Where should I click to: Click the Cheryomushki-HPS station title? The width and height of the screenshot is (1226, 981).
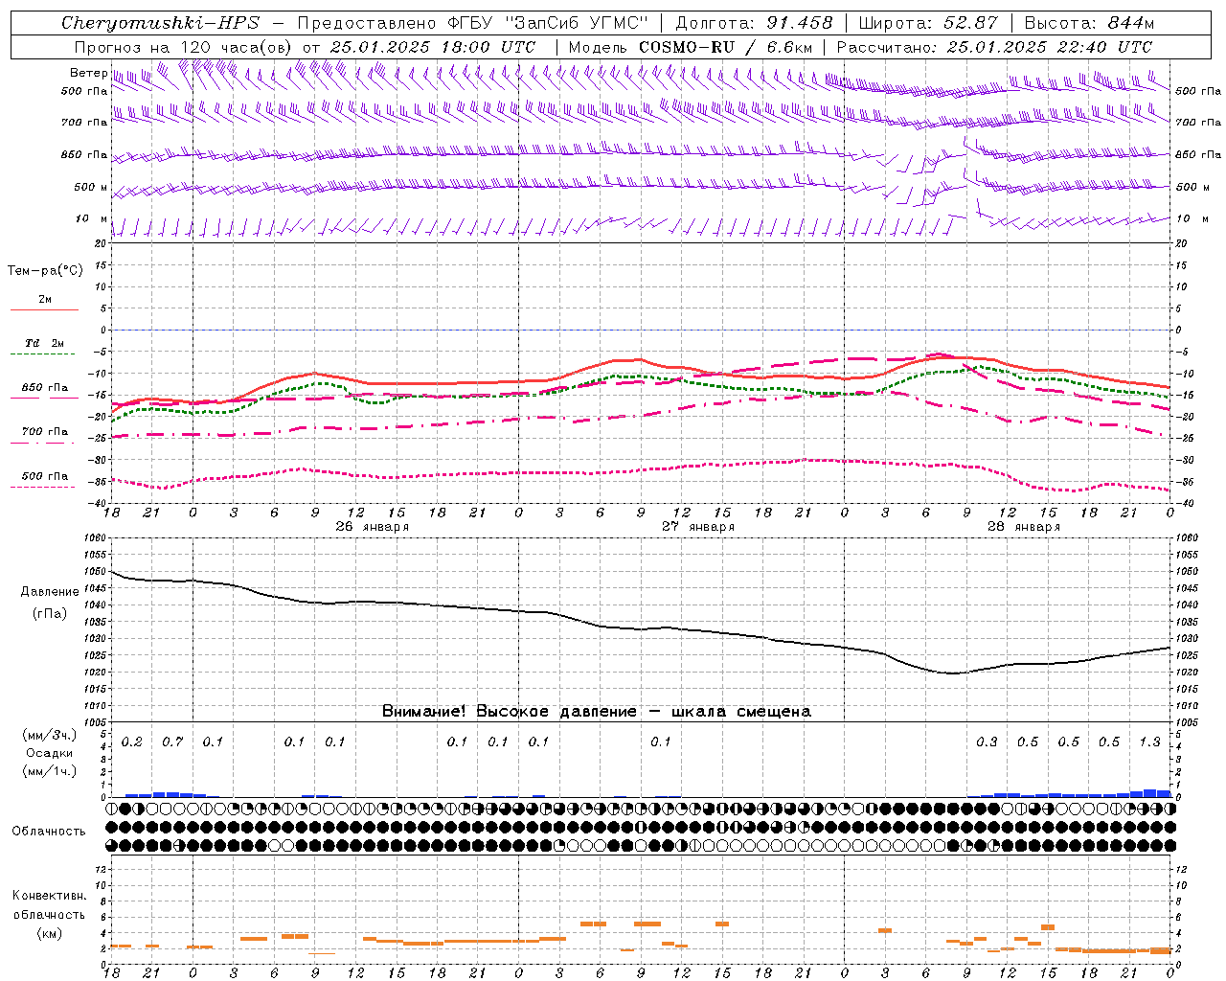pyautogui.click(x=160, y=23)
